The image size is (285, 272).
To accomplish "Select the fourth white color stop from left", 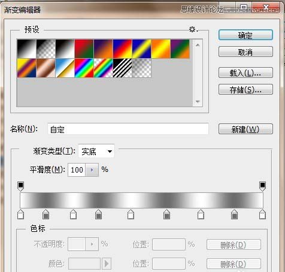I will pos(201,214).
